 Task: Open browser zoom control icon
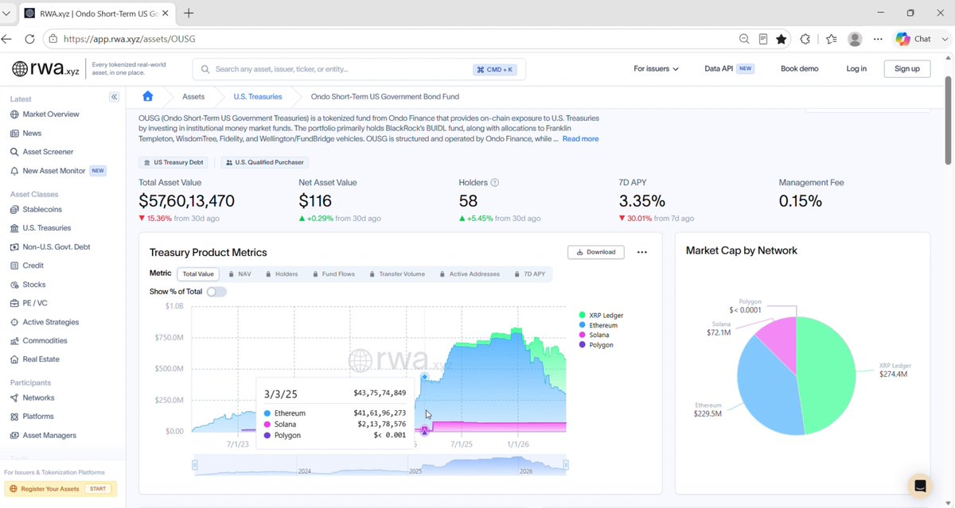coord(744,38)
